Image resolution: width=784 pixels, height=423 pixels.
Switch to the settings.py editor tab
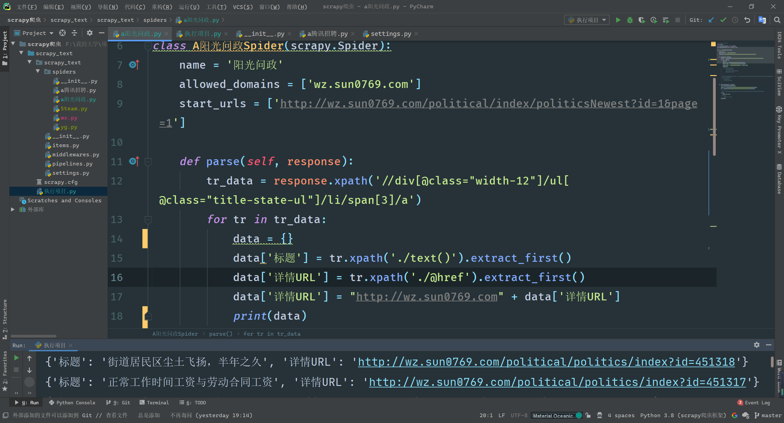point(390,34)
